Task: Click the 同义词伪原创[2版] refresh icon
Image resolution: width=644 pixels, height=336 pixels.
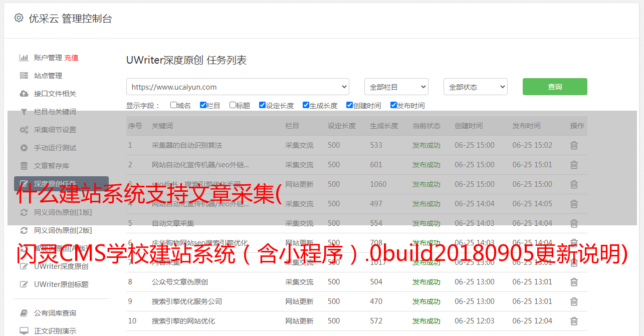Action: [x=24, y=230]
